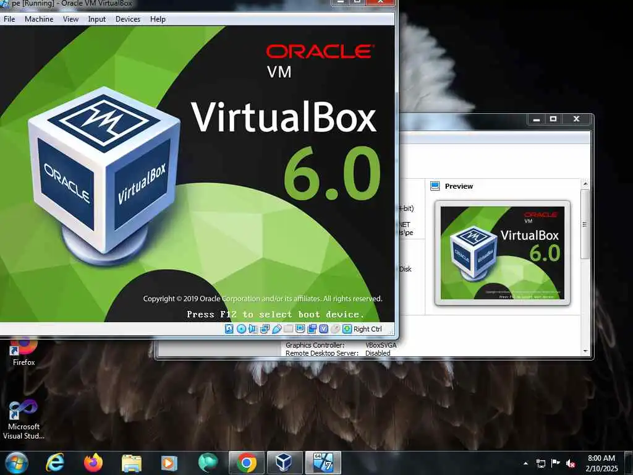Click the VM preview thumbnail in Manager
Screen dimensions: 633x475
tap(503, 253)
